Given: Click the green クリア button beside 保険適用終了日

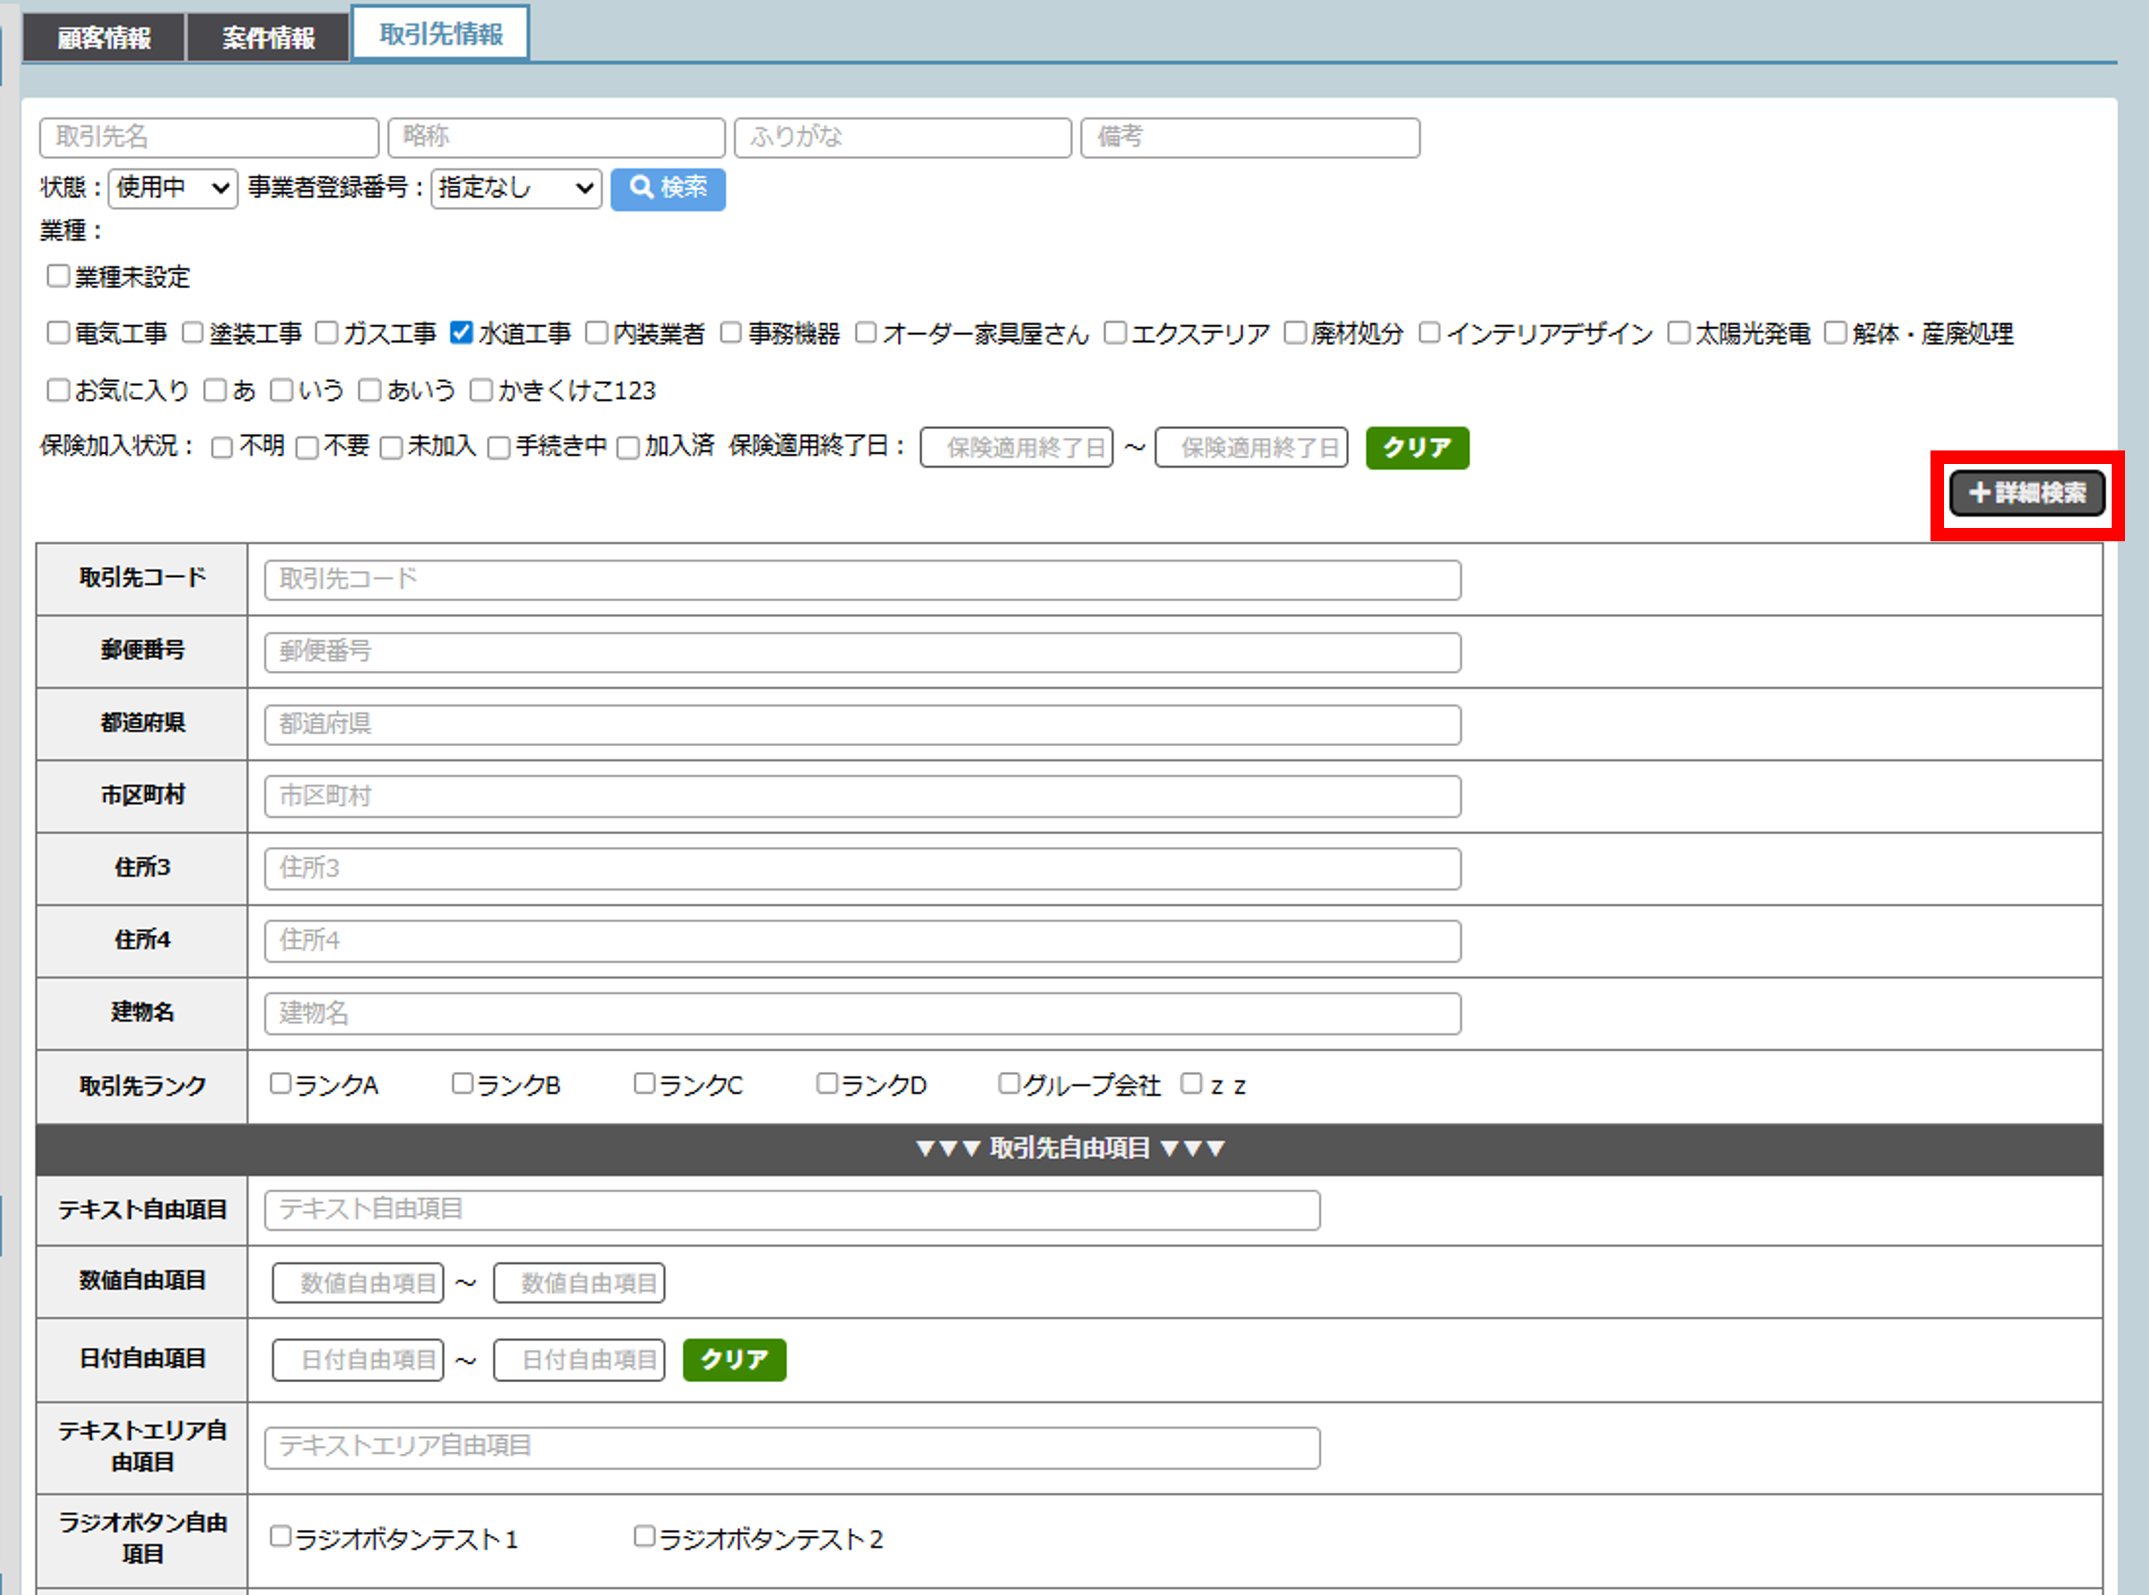Looking at the screenshot, I should point(1416,448).
